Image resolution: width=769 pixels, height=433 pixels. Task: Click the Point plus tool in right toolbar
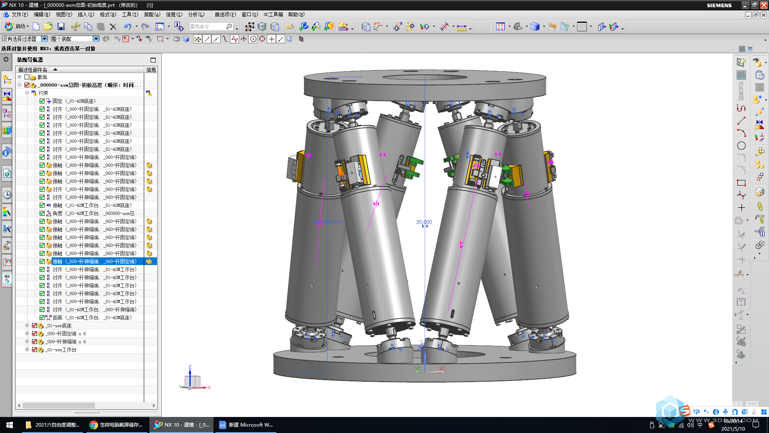coord(741,207)
